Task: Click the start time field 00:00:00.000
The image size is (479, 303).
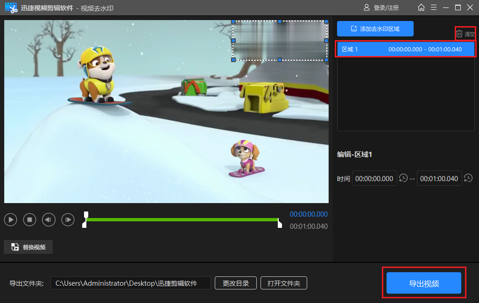Action: [374, 178]
